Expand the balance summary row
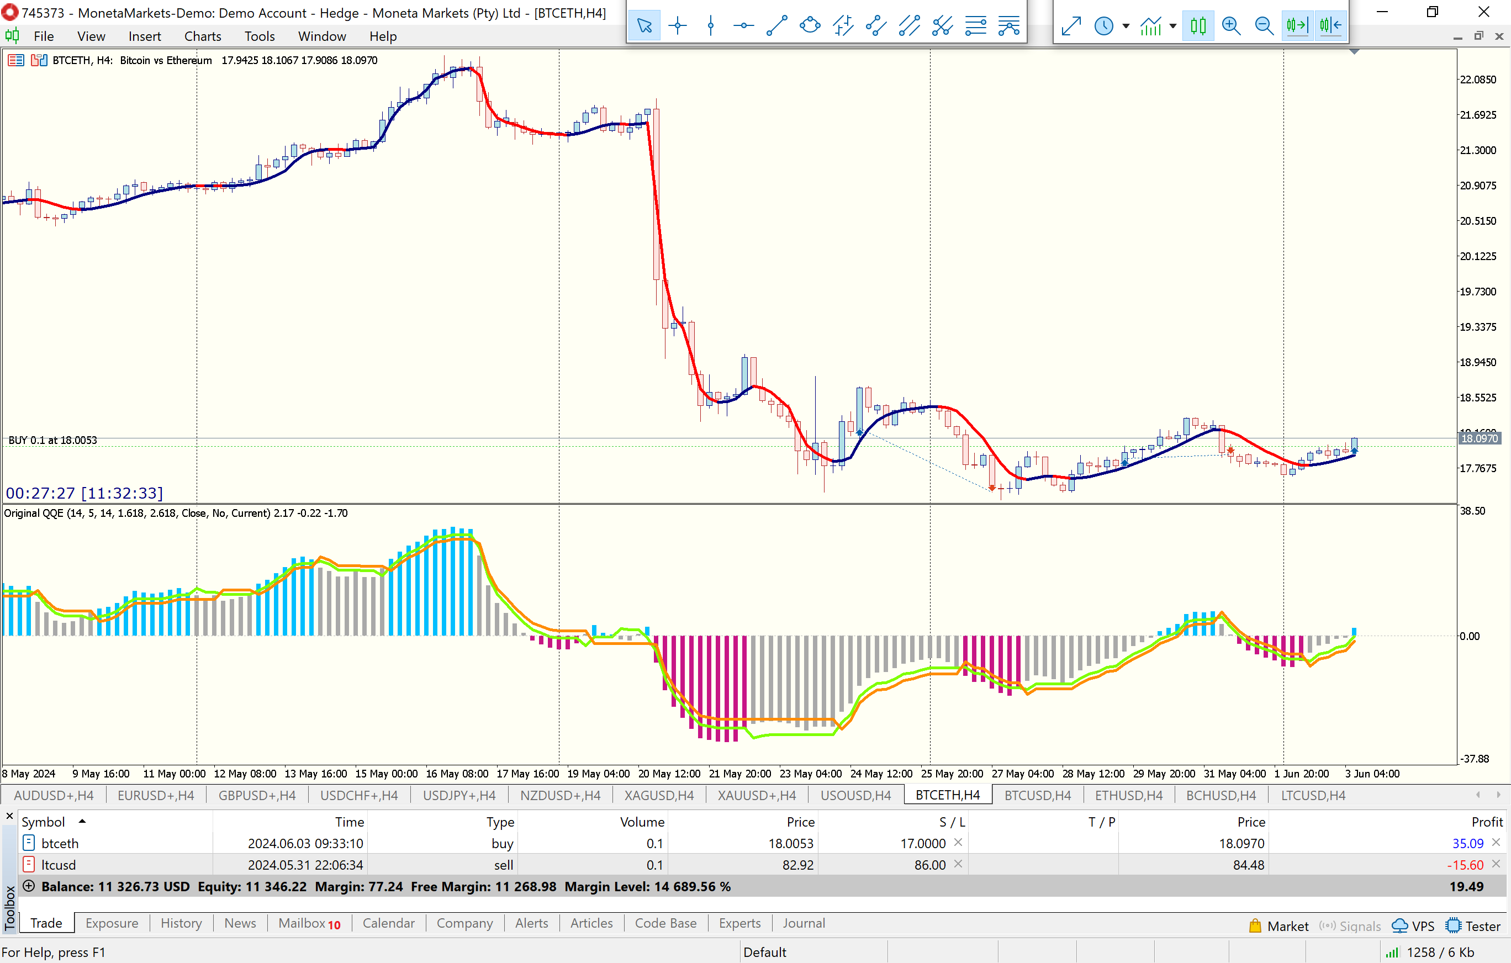 click(x=28, y=886)
